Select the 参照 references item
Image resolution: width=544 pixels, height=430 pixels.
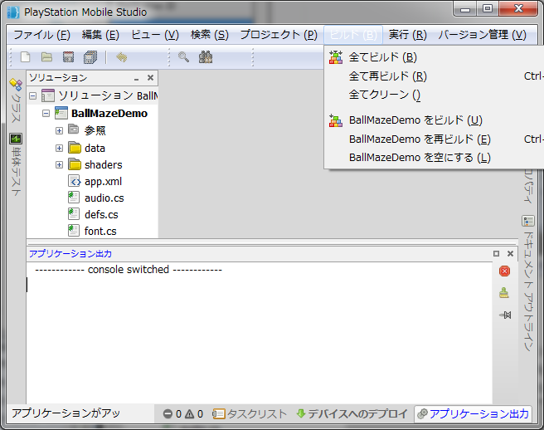pos(95,130)
